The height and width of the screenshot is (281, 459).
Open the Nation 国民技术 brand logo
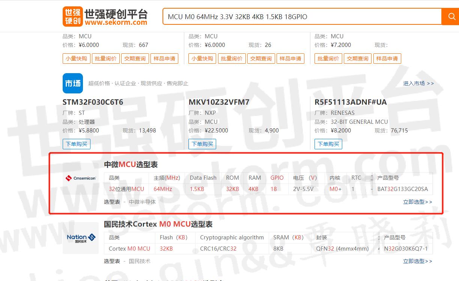pos(81,238)
